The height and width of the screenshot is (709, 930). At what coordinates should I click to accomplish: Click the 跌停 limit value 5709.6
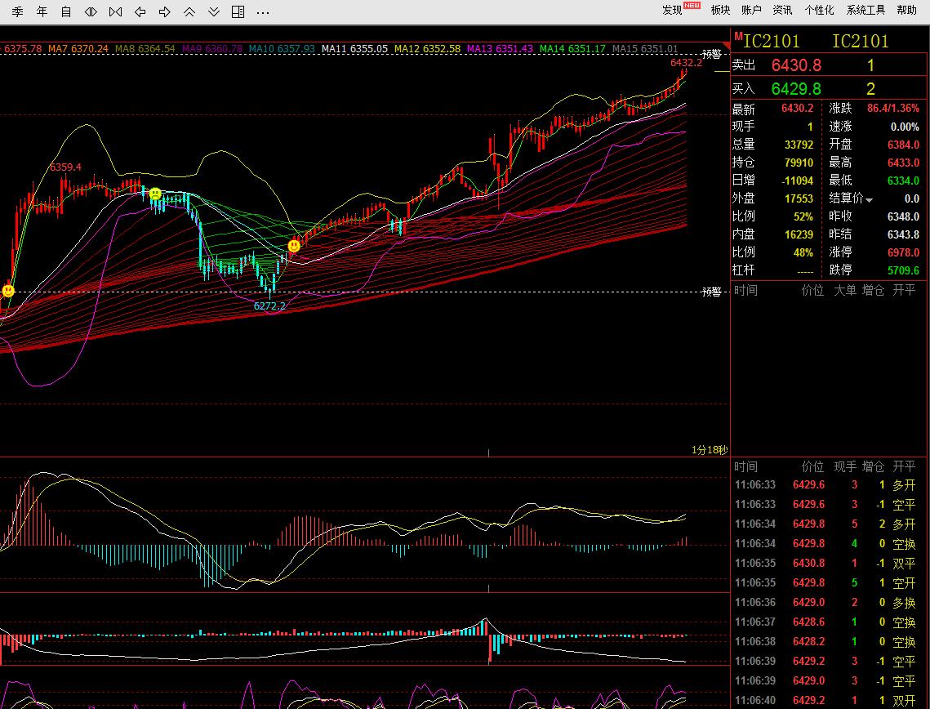[x=903, y=270]
